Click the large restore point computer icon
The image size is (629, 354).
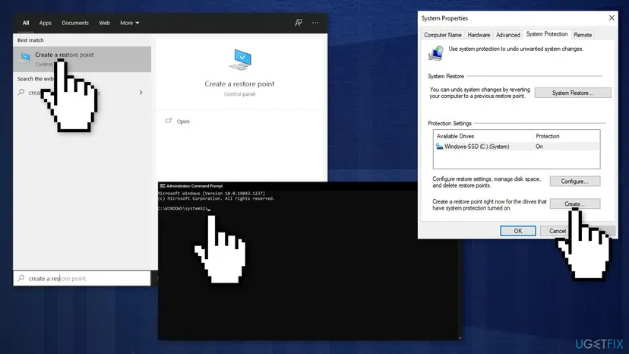click(240, 60)
